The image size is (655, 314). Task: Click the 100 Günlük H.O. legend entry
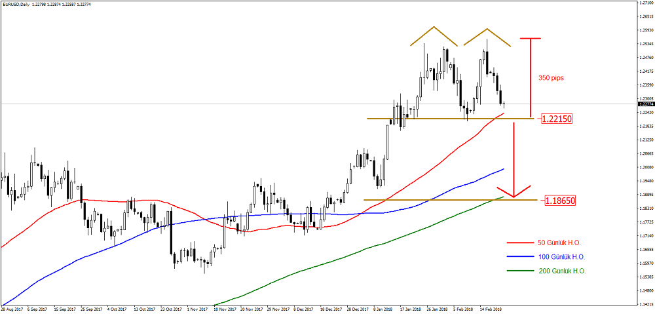[547, 256]
